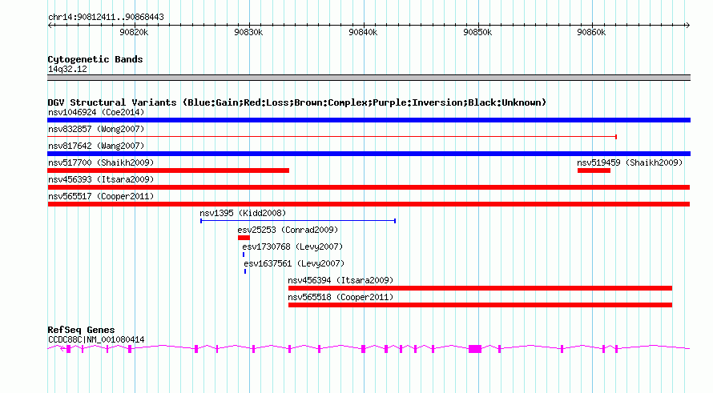This screenshot has height=393, width=713.
Task: Click the nsv565517 (Cooper2011) label
Action: [101, 196]
